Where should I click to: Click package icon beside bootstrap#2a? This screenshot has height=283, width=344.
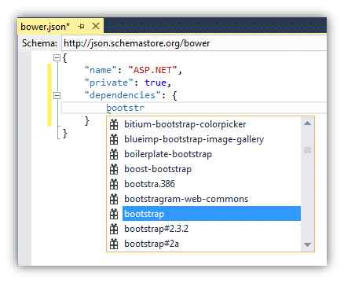click(114, 244)
